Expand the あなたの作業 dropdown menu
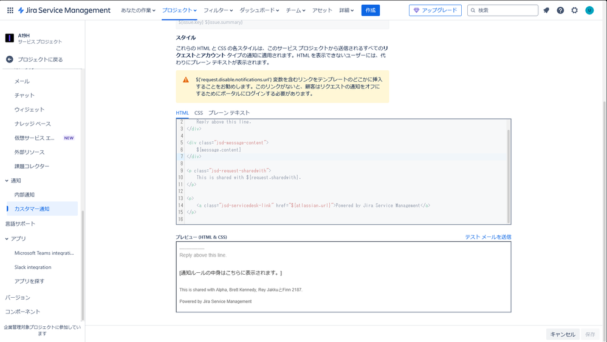Viewport: 607px width, 342px height. point(138,10)
